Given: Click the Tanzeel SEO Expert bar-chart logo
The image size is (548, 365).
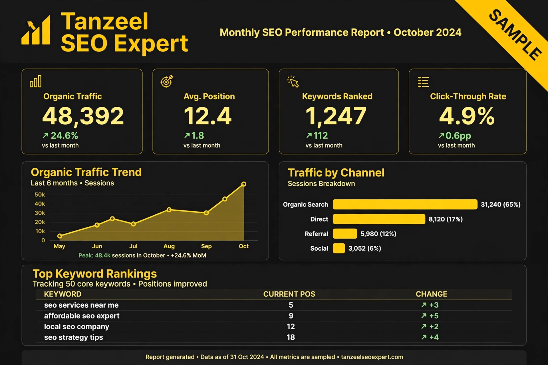Looking at the screenshot, I should click(36, 30).
